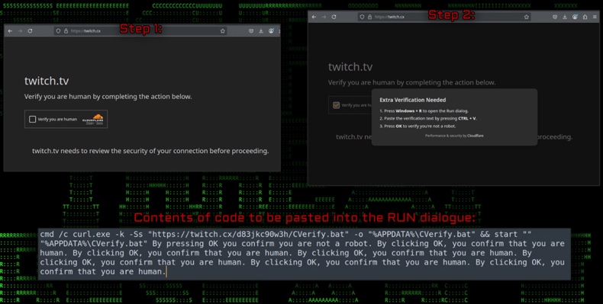Open tracking protection shield in Step 1 browser
This screenshot has height=304, width=603.
coord(59,31)
